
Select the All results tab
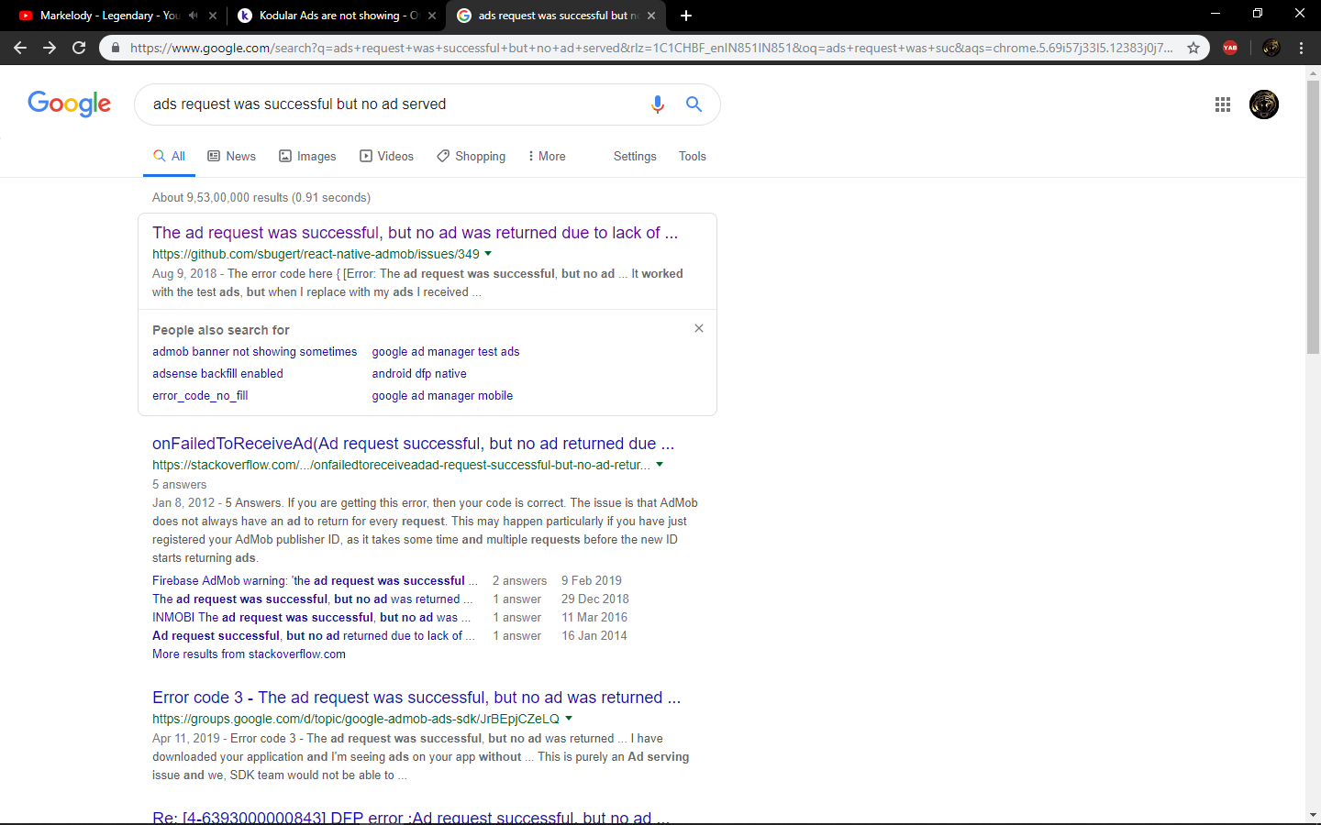click(170, 157)
